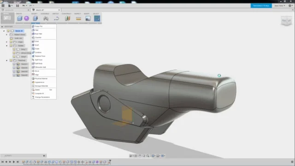The width and height of the screenshot is (295, 166).
Task: Click the Undo arrow in the top bar
Action: tap(24, 6)
